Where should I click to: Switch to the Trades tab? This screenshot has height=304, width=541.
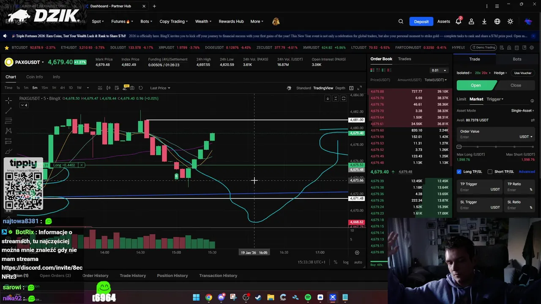tap(404, 59)
